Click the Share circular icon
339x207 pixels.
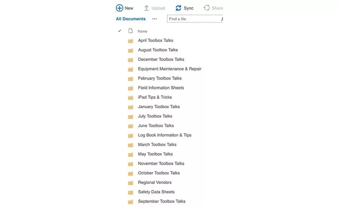pos(206,8)
